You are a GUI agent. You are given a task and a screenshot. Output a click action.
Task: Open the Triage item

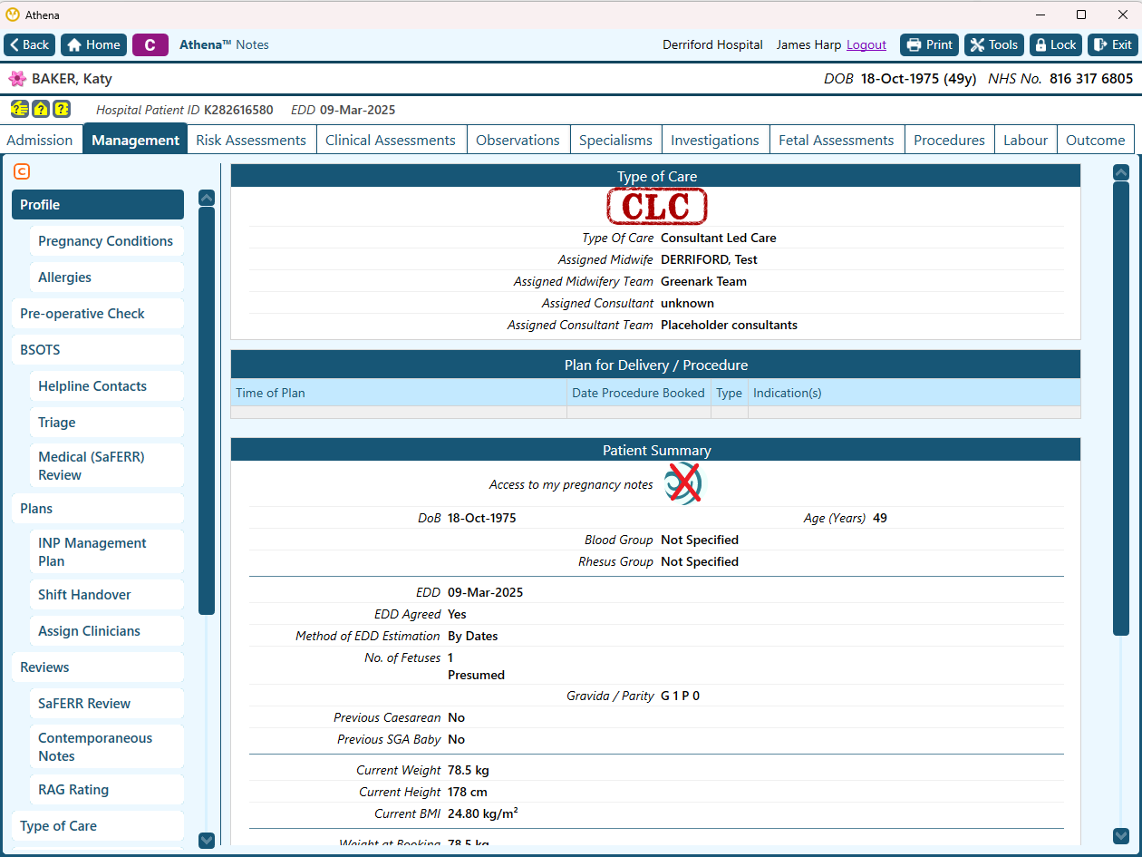click(x=106, y=423)
